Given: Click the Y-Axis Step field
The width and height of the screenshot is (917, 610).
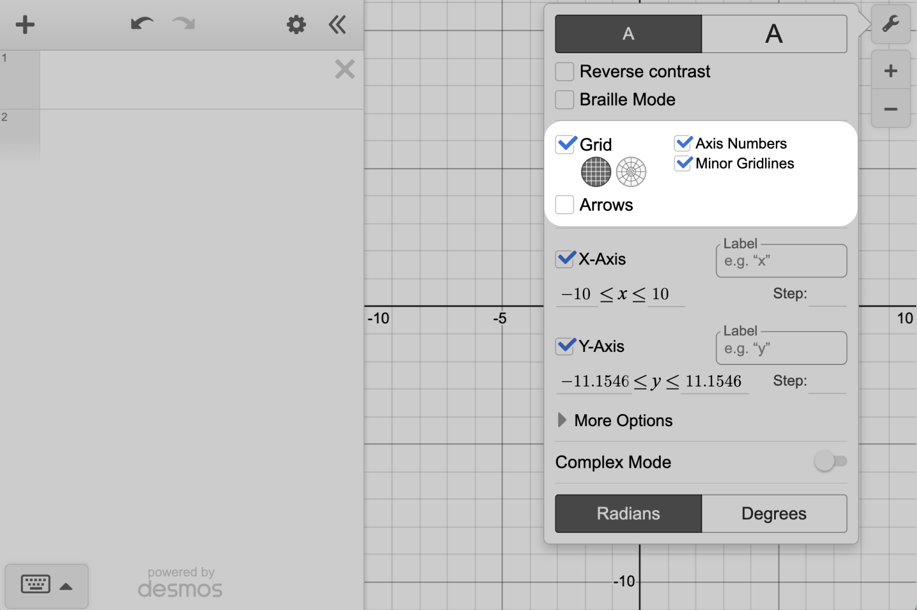Looking at the screenshot, I should tap(827, 382).
